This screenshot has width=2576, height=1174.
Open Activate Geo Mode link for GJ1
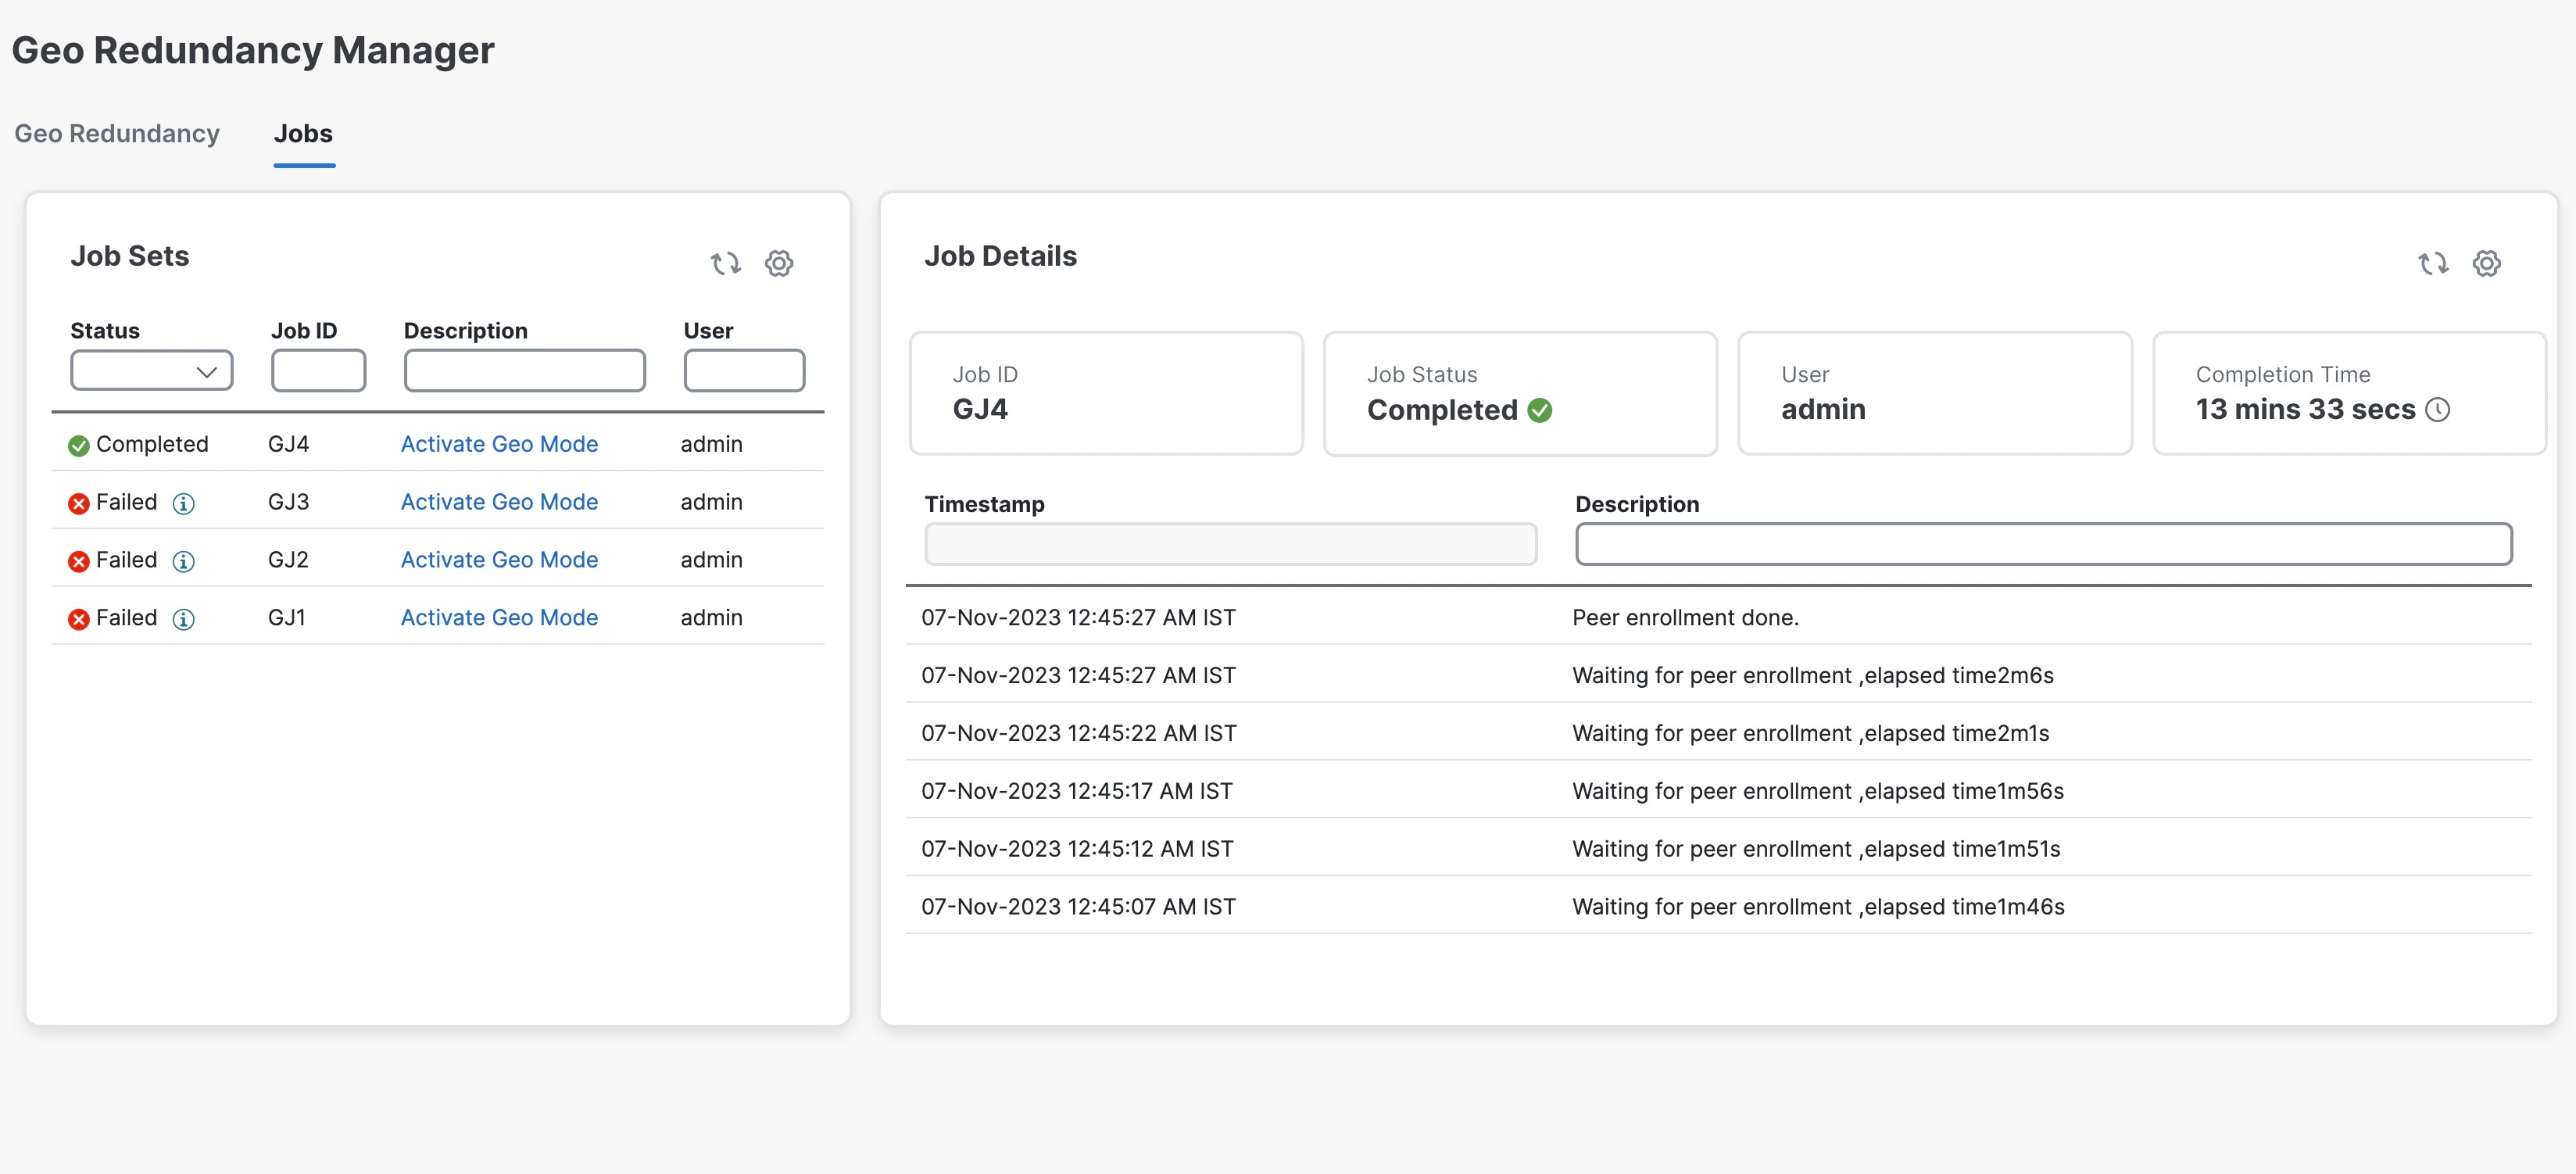pos(499,618)
